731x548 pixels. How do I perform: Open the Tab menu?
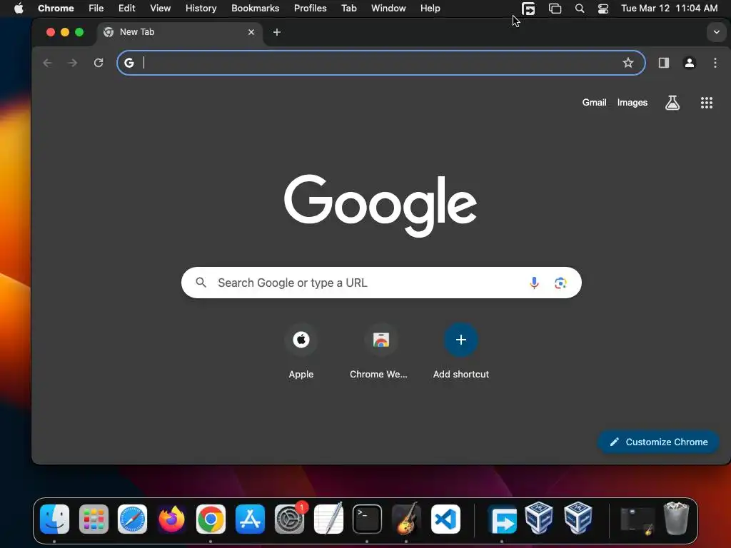(x=348, y=8)
